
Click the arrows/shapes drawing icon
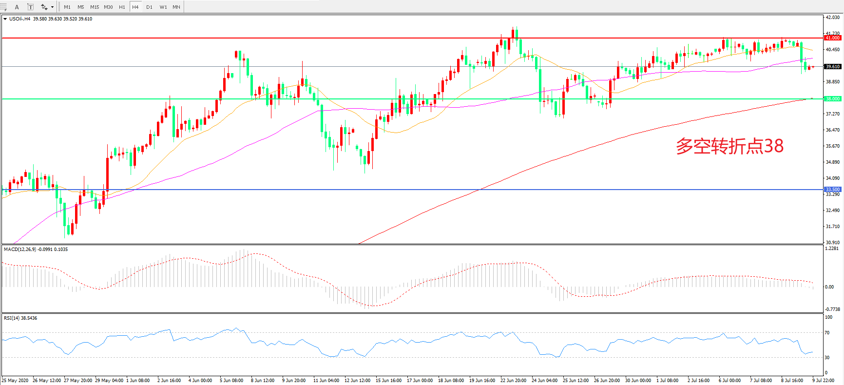[44, 7]
